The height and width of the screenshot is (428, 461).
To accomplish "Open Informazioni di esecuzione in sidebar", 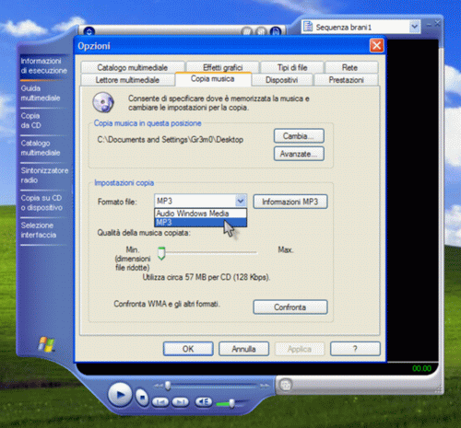I will click(43, 65).
